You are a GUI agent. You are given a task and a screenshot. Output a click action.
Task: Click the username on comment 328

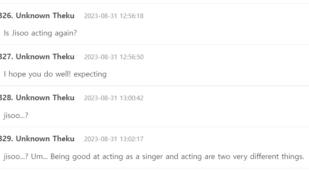pyautogui.click(x=45, y=98)
